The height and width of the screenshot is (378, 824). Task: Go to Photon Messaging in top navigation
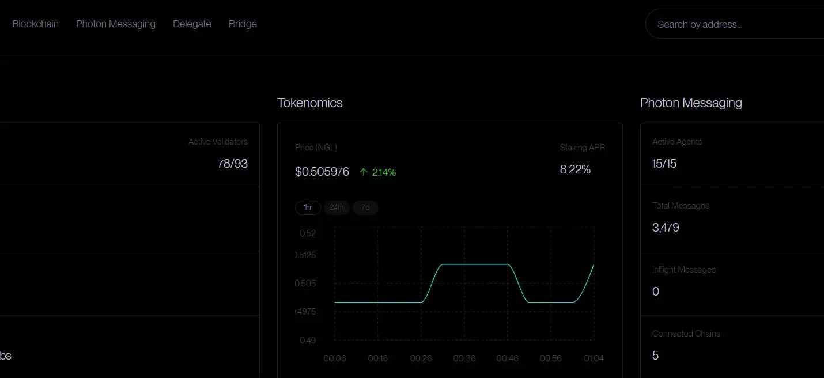(116, 24)
